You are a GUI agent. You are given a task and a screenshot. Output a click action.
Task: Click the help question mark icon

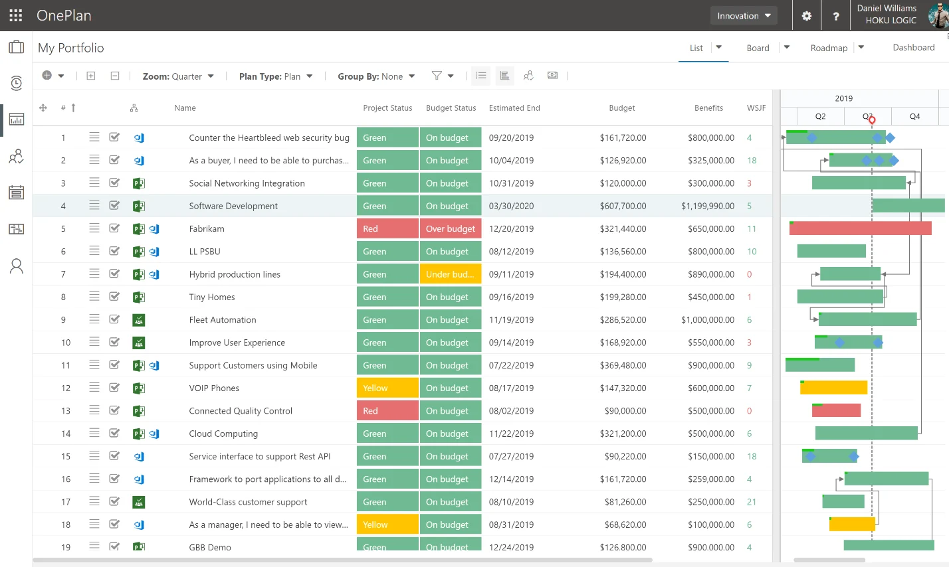click(836, 16)
